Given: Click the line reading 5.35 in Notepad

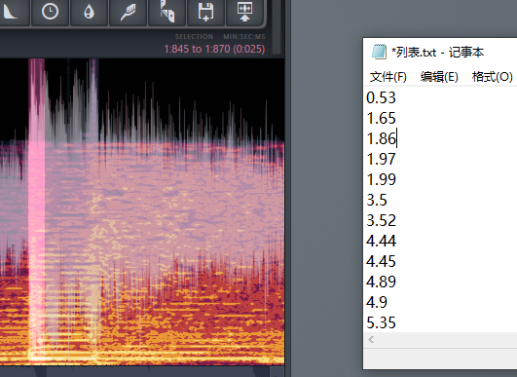Looking at the screenshot, I should pos(381,322).
